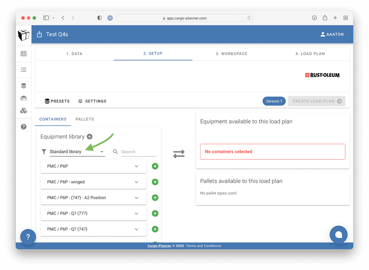Click the equipment Search field
The image size is (369, 270).
(x=138, y=152)
